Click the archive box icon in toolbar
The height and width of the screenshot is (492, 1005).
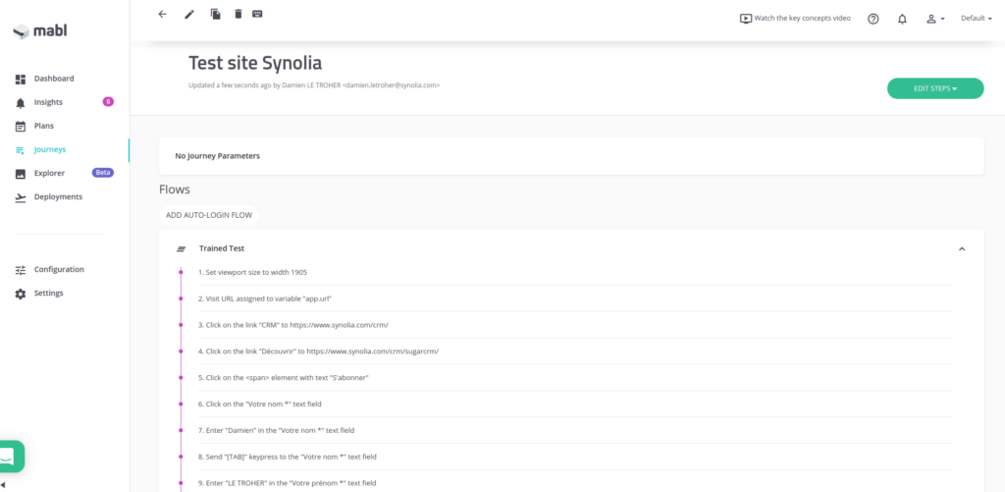click(258, 14)
